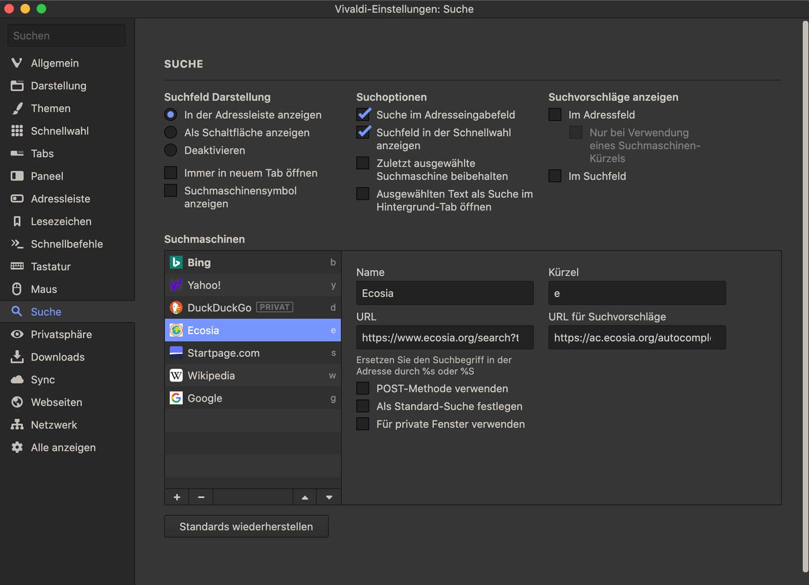Click the Schnellbefehle prompt icon
Screen dimensions: 809x585
tap(17, 244)
